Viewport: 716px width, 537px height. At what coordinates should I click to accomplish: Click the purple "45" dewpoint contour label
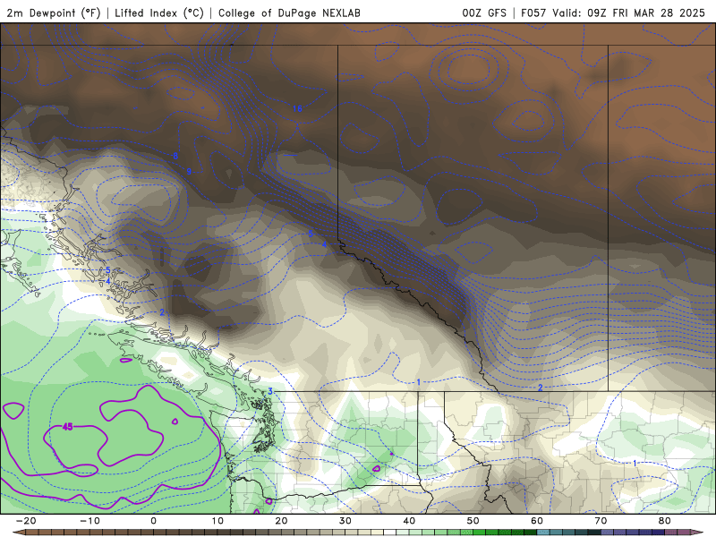pyautogui.click(x=68, y=427)
